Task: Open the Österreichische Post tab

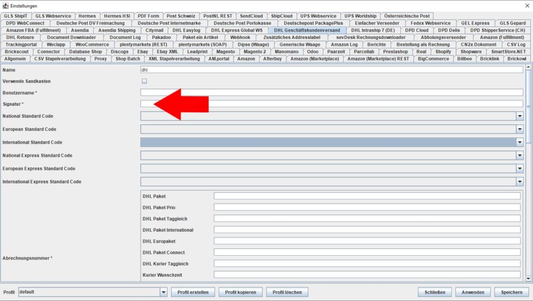Action: coord(407,16)
